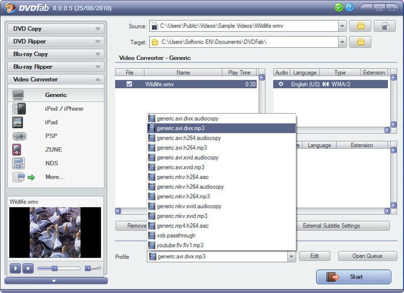Click the More devices arrow icon
This screenshot has width=404, height=293.
coord(31,177)
